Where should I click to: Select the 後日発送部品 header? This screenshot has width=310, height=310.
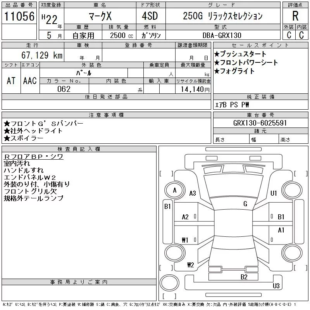coord(106,96)
